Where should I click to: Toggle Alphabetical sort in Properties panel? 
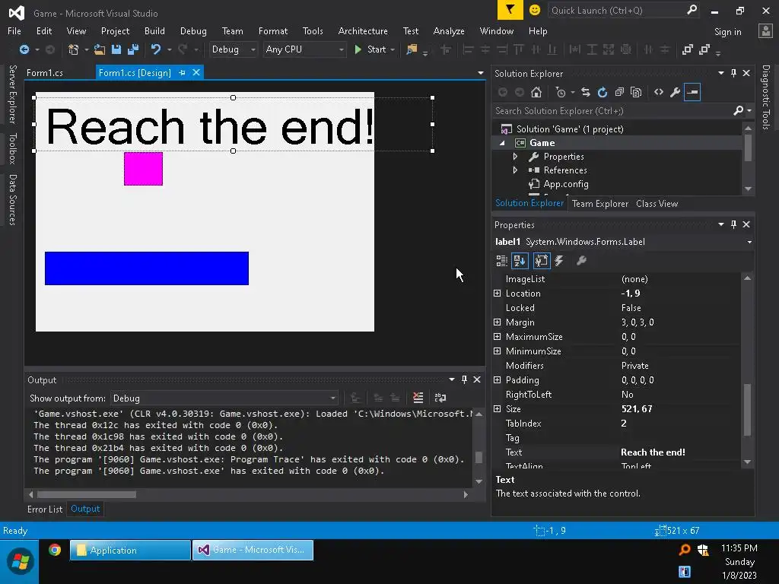click(x=520, y=261)
